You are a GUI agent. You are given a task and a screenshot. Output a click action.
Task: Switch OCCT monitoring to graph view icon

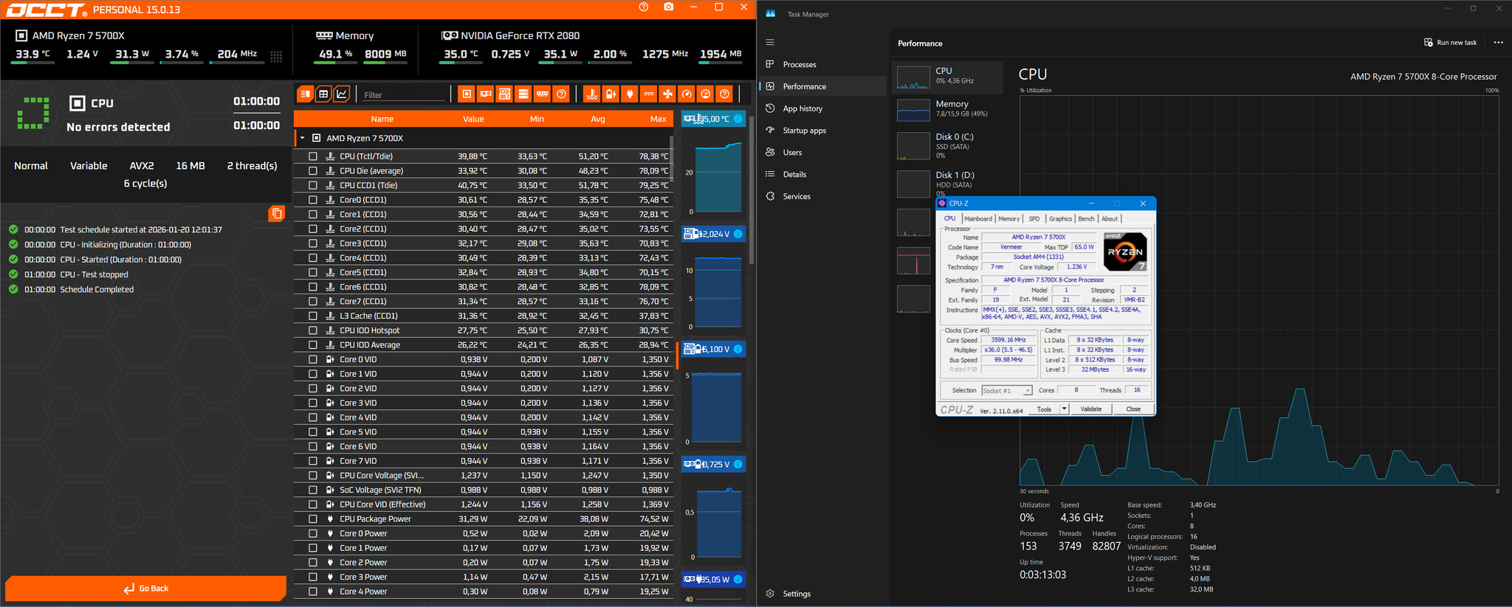point(341,94)
